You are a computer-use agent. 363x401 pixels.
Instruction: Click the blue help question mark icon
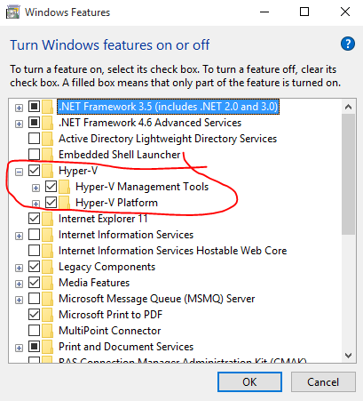[x=348, y=44]
